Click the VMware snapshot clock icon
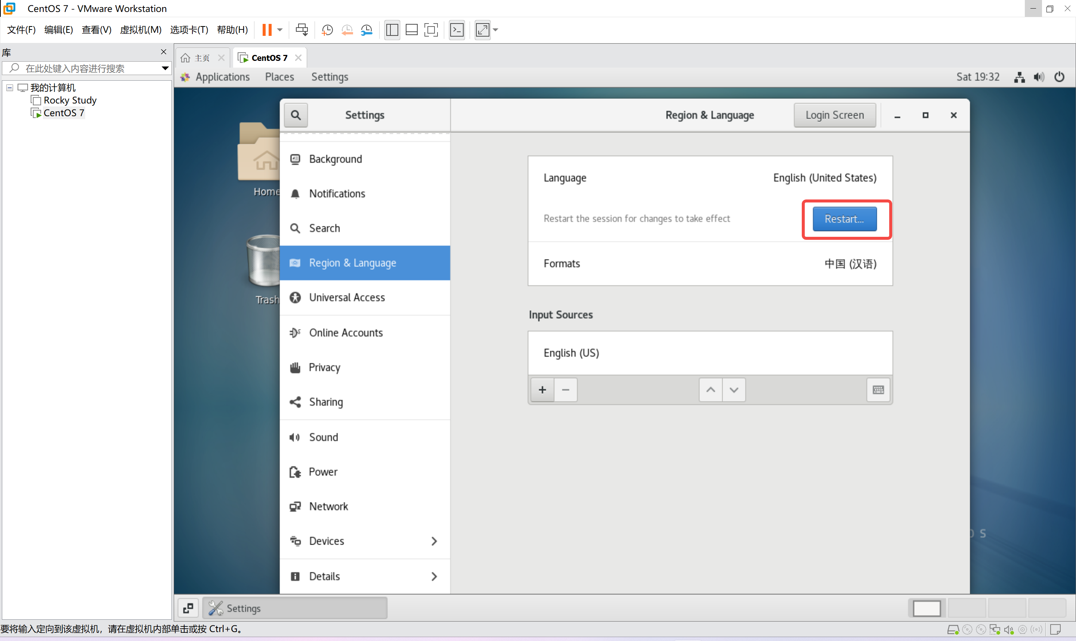Image resolution: width=1076 pixels, height=641 pixels. [x=327, y=30]
